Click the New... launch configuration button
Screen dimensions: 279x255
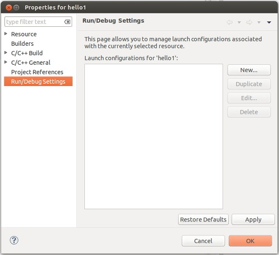[x=249, y=70]
